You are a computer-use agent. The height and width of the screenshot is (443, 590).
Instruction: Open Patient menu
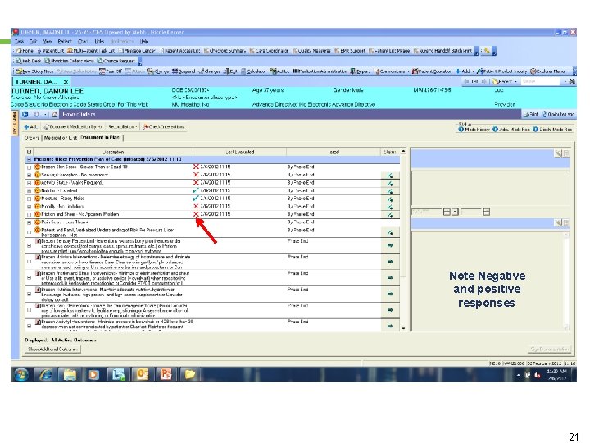coord(65,42)
